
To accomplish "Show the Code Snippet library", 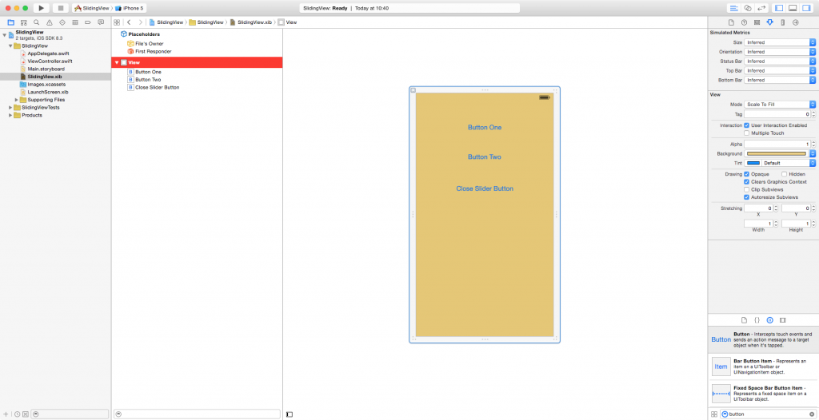I will (757, 320).
